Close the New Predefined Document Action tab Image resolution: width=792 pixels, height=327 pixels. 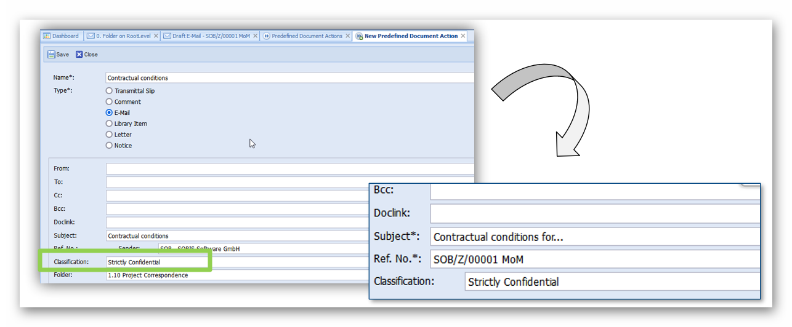click(x=463, y=36)
